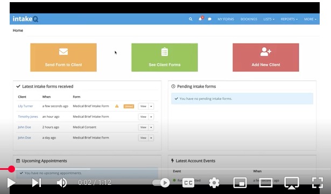The width and height of the screenshot is (331, 194).
Task: Click warning triangle icon in Lily Turner row
Action: point(117,106)
